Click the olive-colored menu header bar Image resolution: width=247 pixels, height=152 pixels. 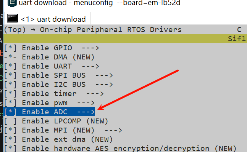pyautogui.click(x=125, y=39)
